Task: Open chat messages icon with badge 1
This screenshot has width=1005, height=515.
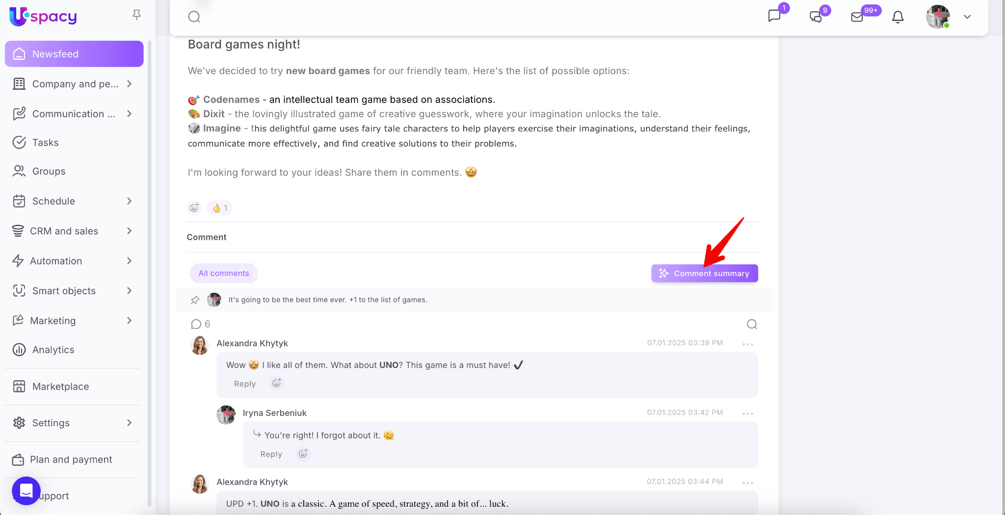Action: click(774, 16)
